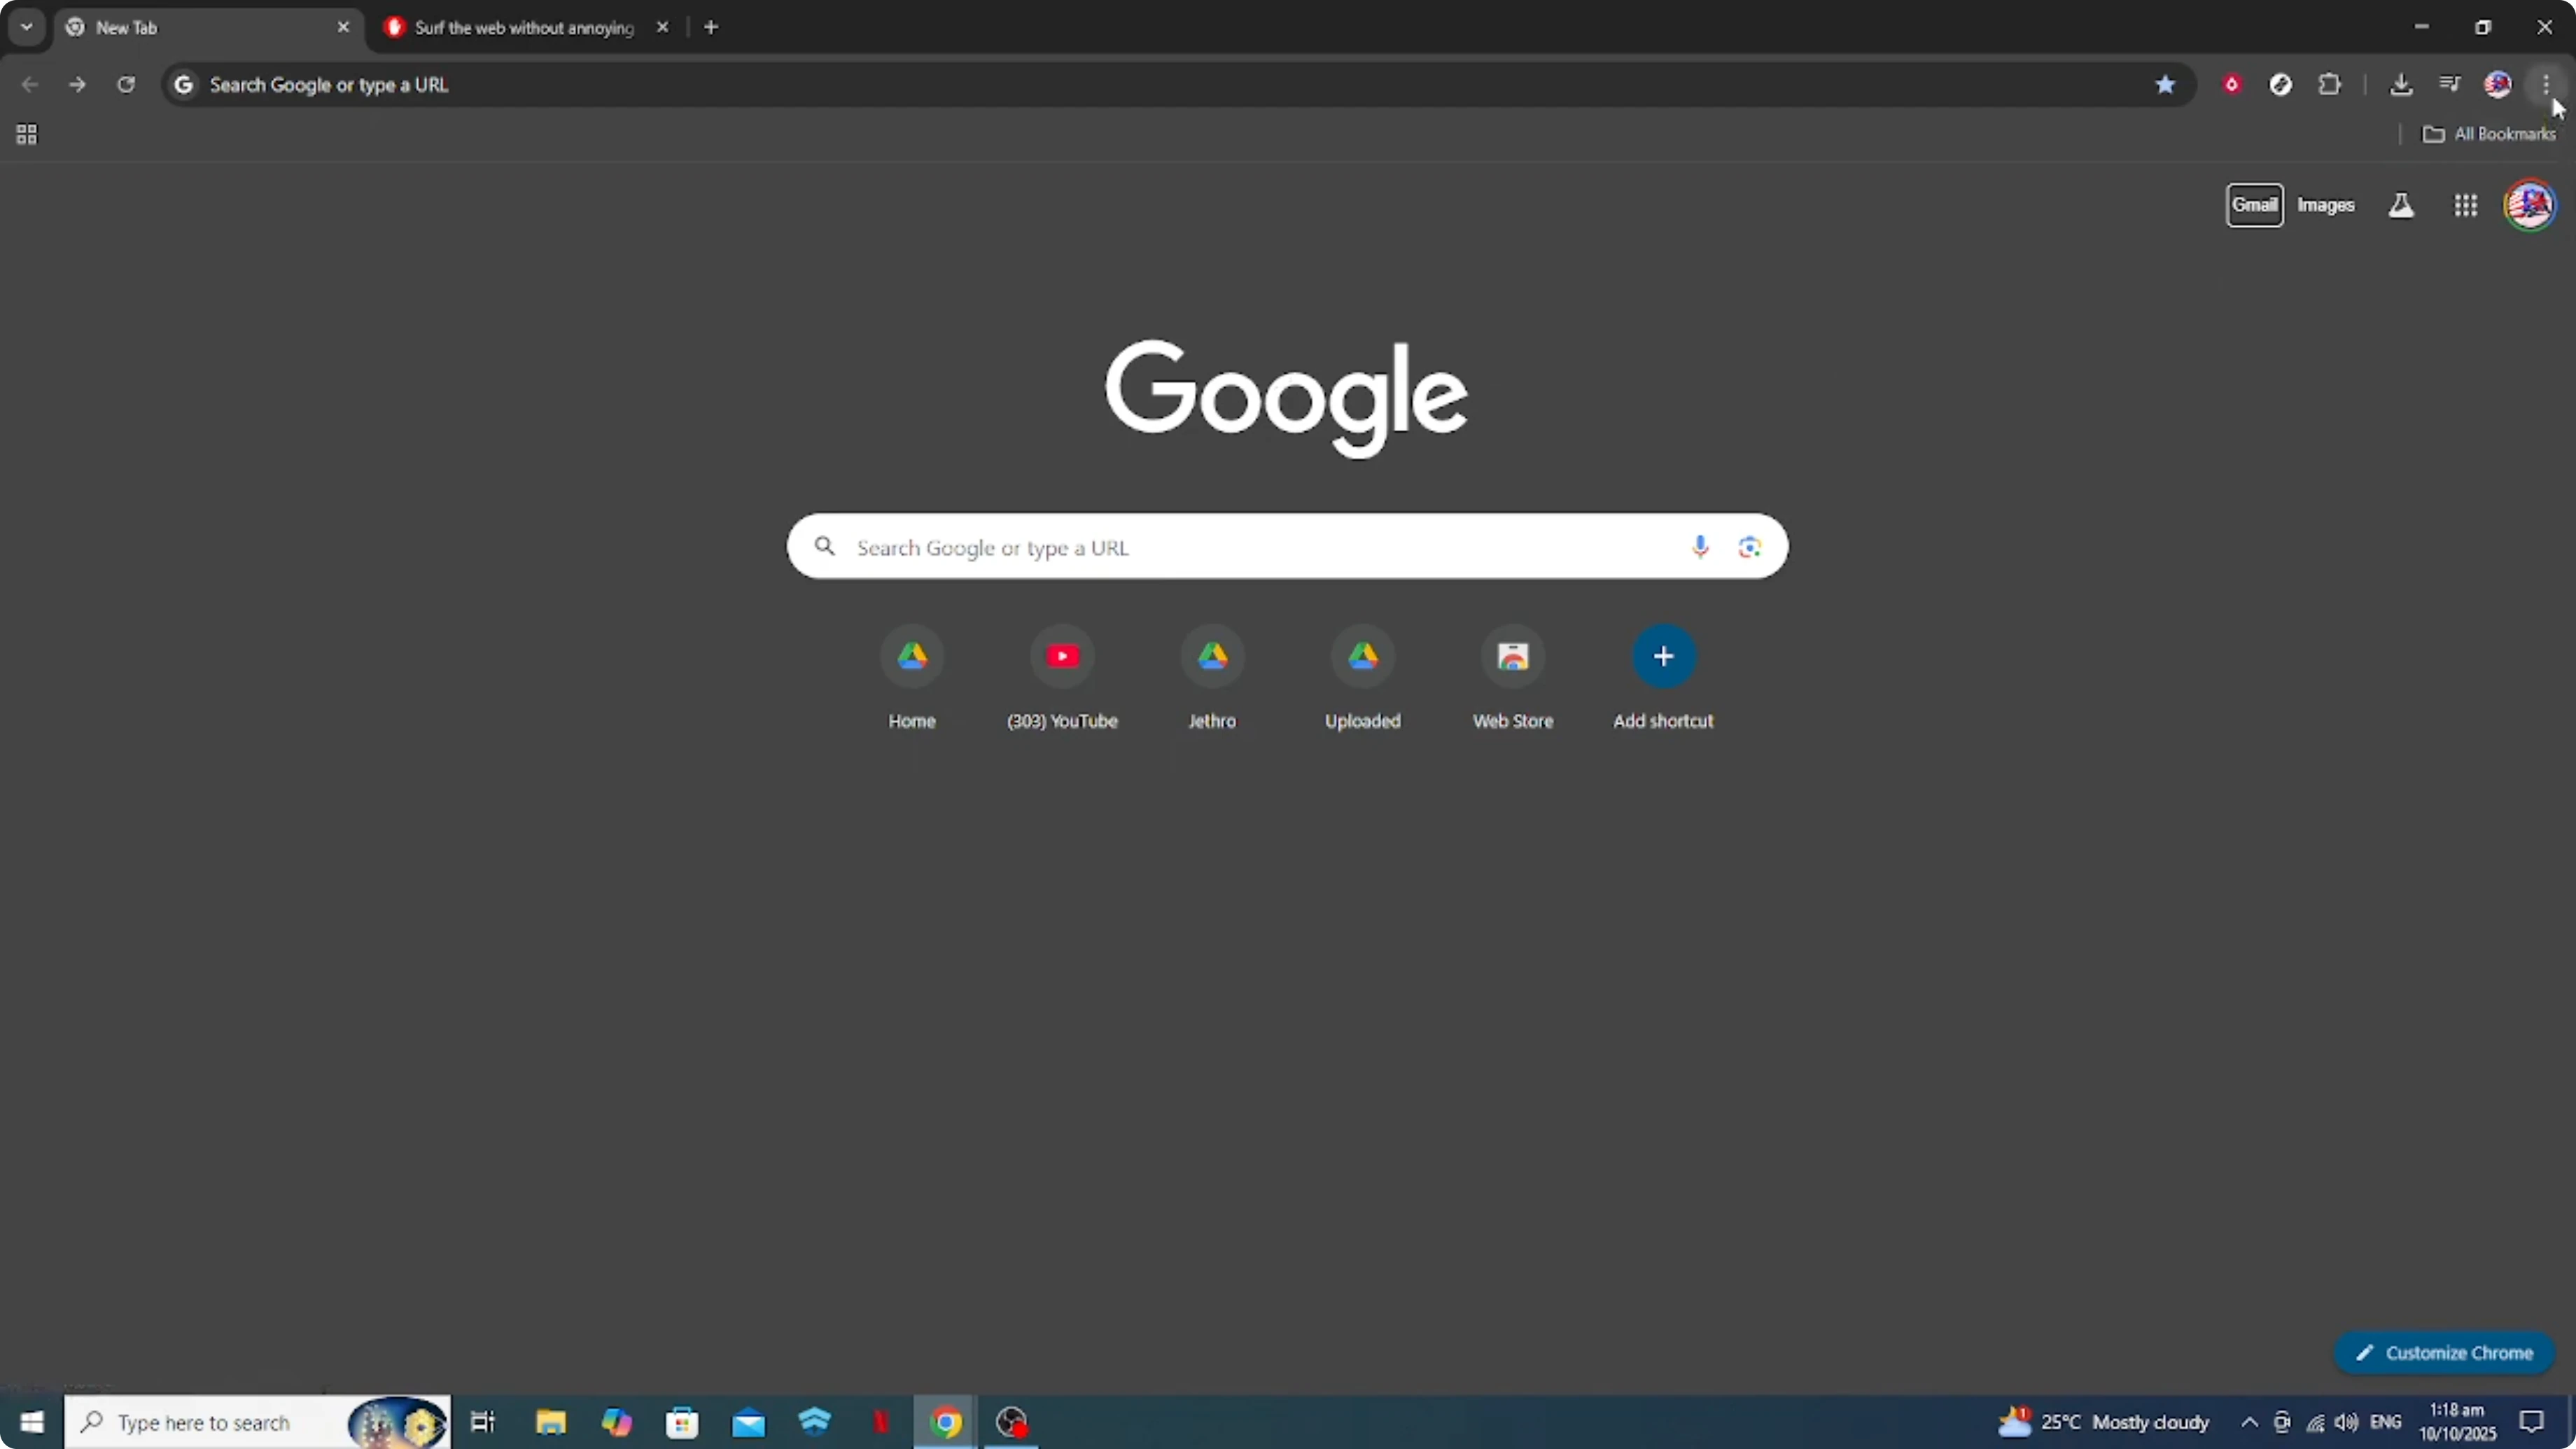Open the Extensions puzzle icon
2576x1449 pixels.
[x=2330, y=85]
